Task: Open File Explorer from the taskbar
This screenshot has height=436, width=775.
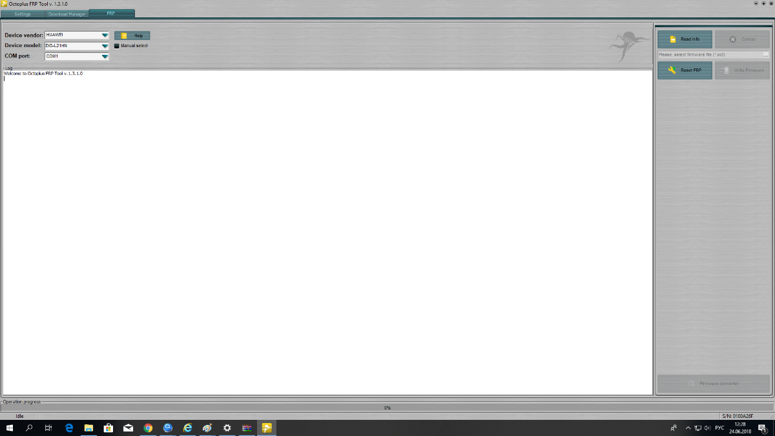Action: click(88, 428)
